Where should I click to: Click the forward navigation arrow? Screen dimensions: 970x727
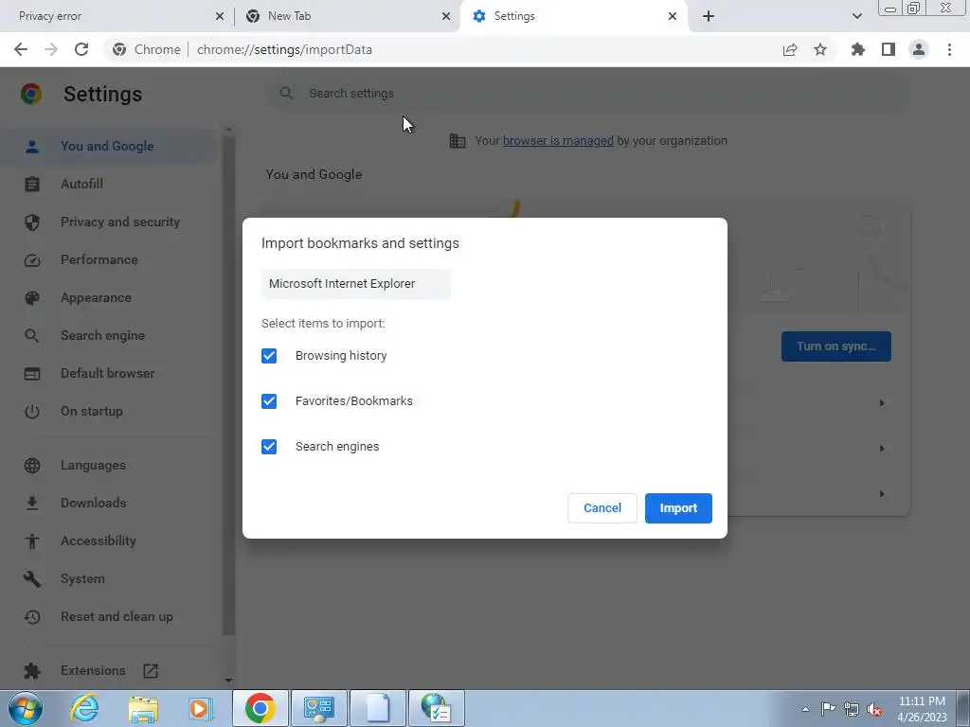pos(51,49)
